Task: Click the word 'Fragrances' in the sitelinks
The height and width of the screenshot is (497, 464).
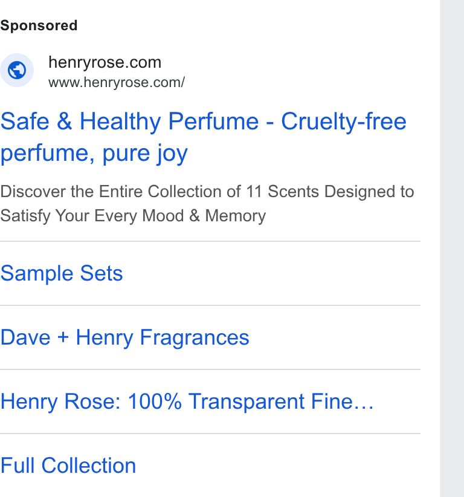Action: (x=195, y=337)
